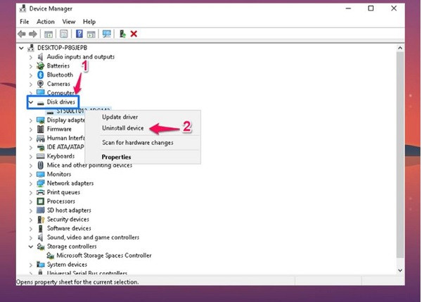Click the Properties sheet toolbar icon
The width and height of the screenshot is (422, 302).
[x=64, y=34]
